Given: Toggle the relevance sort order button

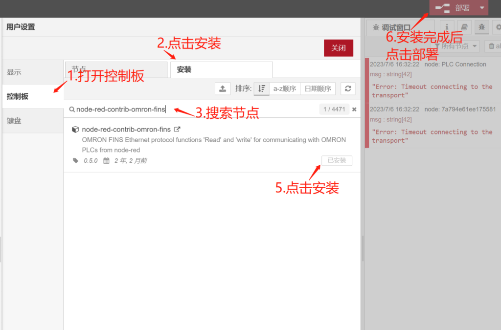Looking at the screenshot, I should coord(261,88).
